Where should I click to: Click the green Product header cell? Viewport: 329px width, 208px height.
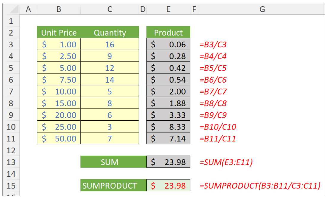(x=168, y=32)
